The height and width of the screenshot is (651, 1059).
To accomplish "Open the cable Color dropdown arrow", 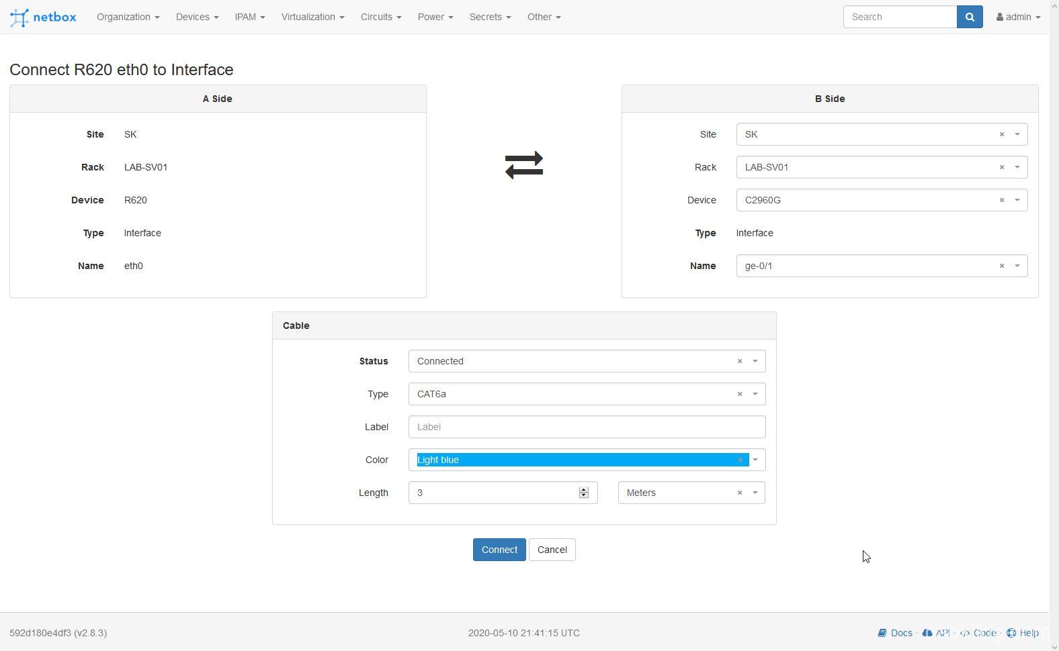I will (x=755, y=460).
